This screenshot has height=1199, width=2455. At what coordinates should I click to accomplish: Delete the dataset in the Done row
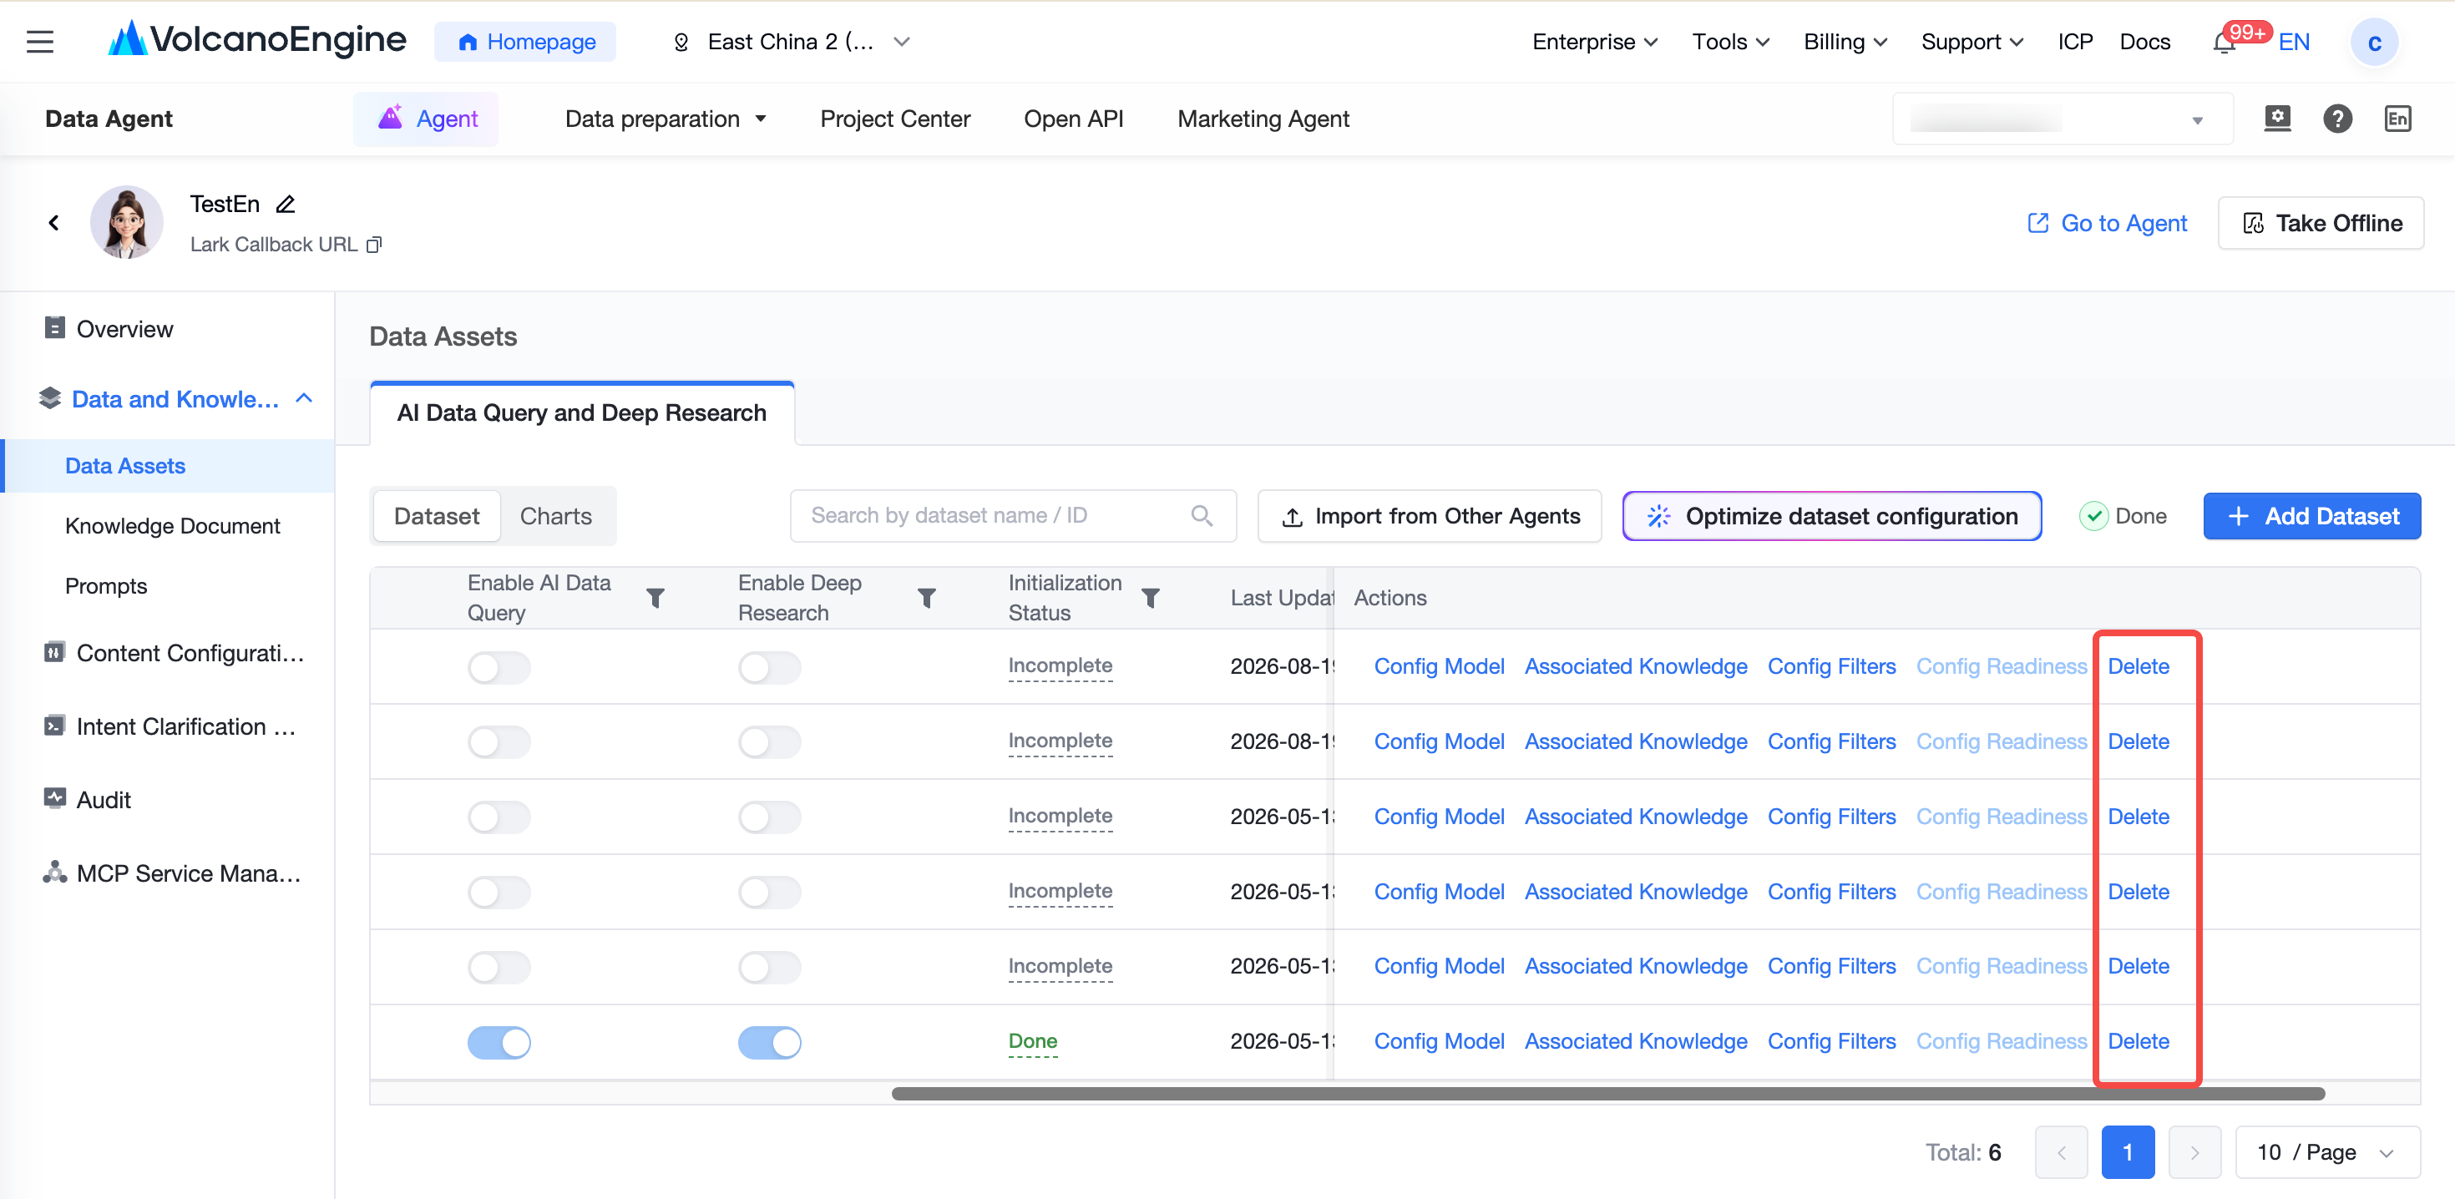[x=2139, y=1042]
